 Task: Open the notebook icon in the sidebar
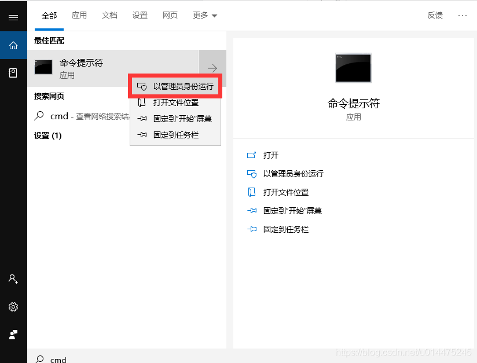(13, 73)
